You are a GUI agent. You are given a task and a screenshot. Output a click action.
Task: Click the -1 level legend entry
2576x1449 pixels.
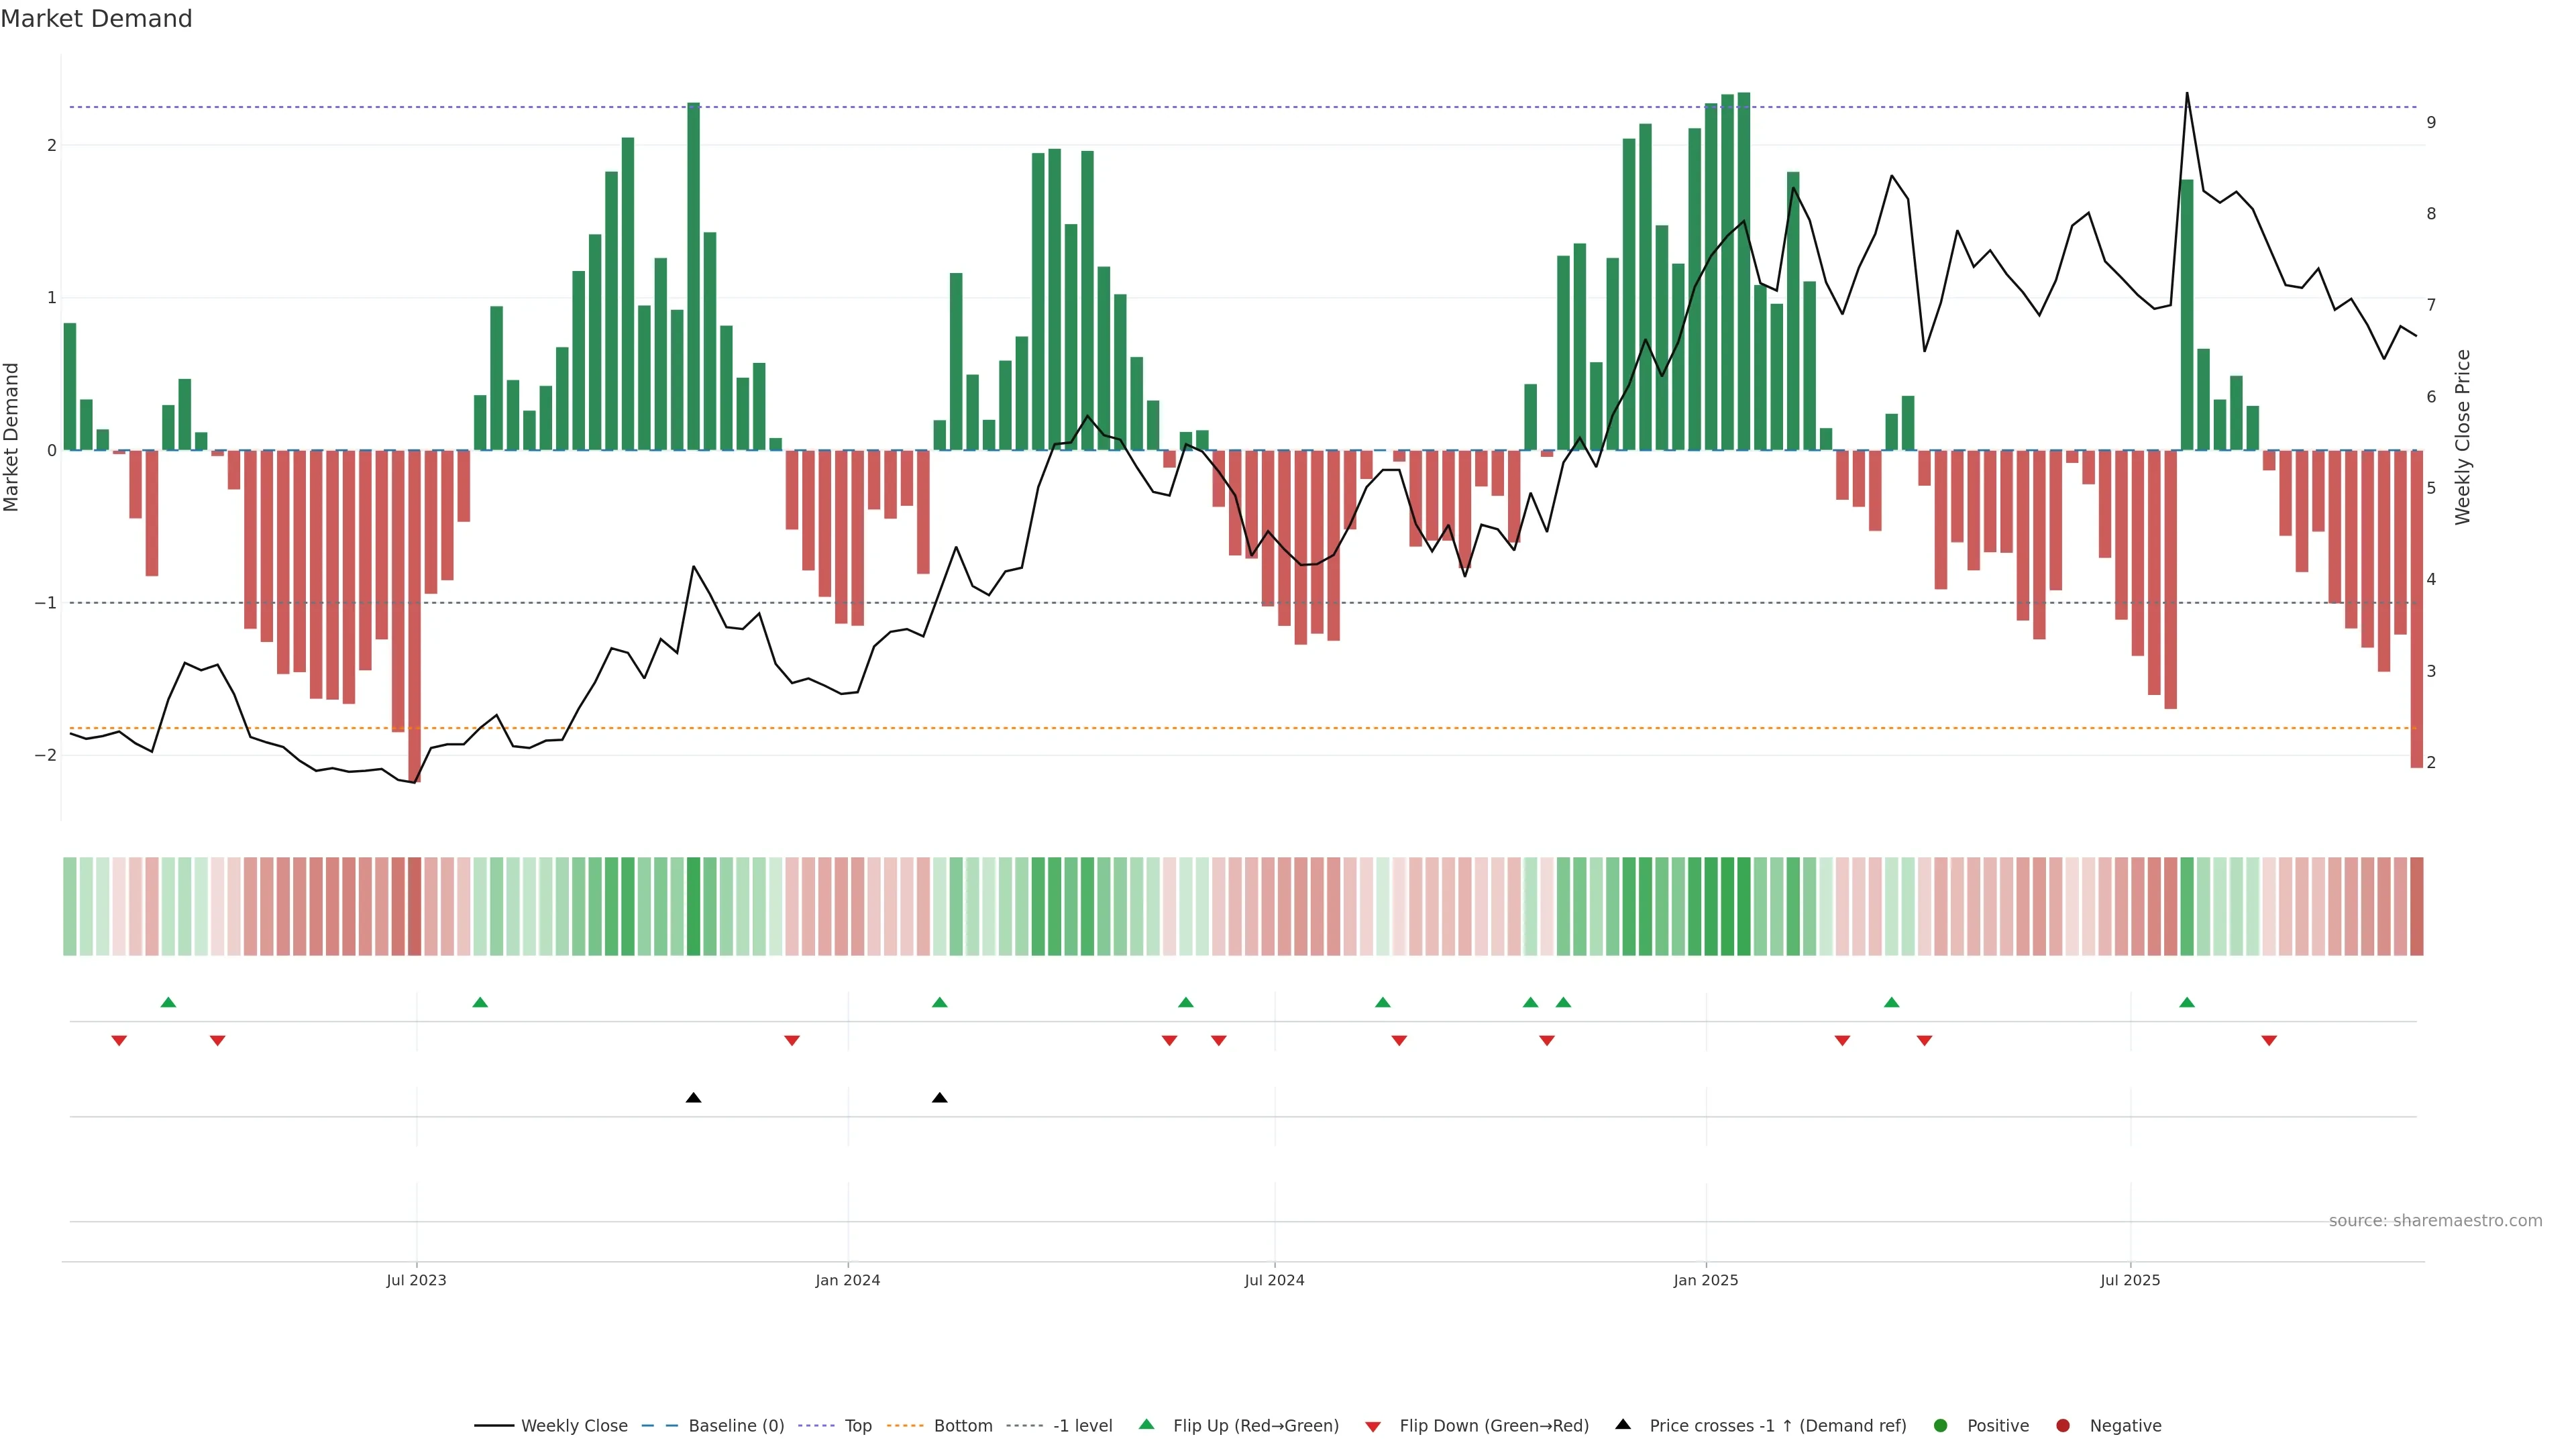click(x=1082, y=1426)
